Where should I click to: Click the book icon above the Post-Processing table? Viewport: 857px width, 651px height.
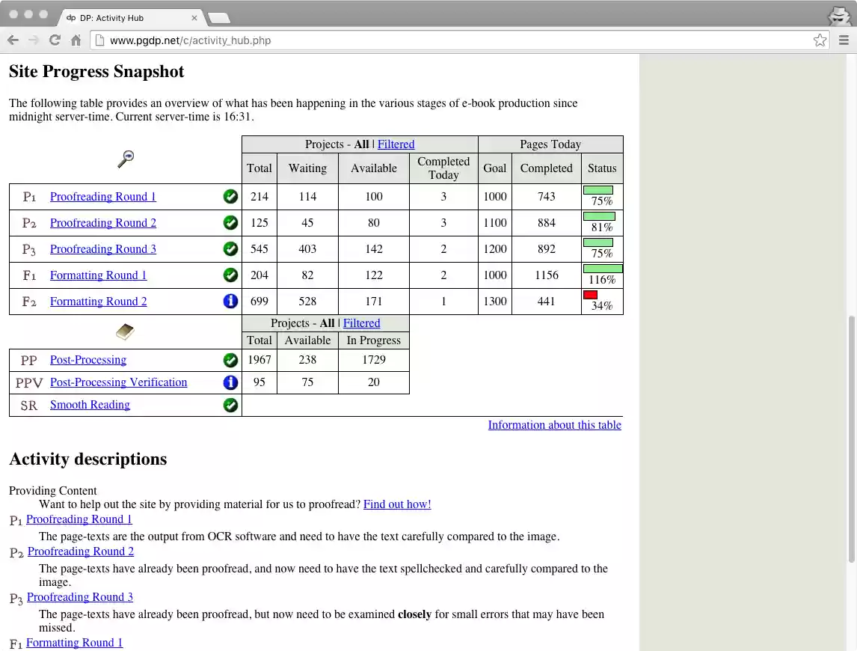click(x=124, y=331)
